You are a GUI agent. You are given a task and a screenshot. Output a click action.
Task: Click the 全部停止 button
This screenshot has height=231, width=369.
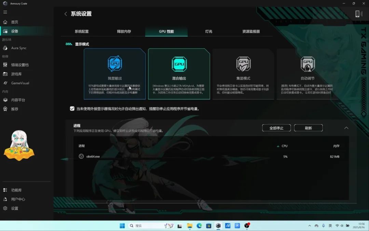(276, 128)
